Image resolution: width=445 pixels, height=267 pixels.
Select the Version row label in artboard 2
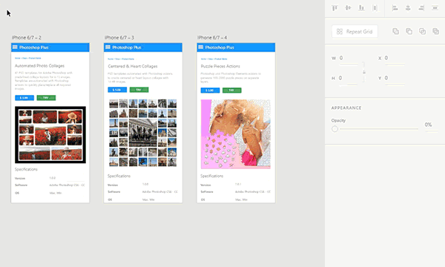tap(20, 179)
